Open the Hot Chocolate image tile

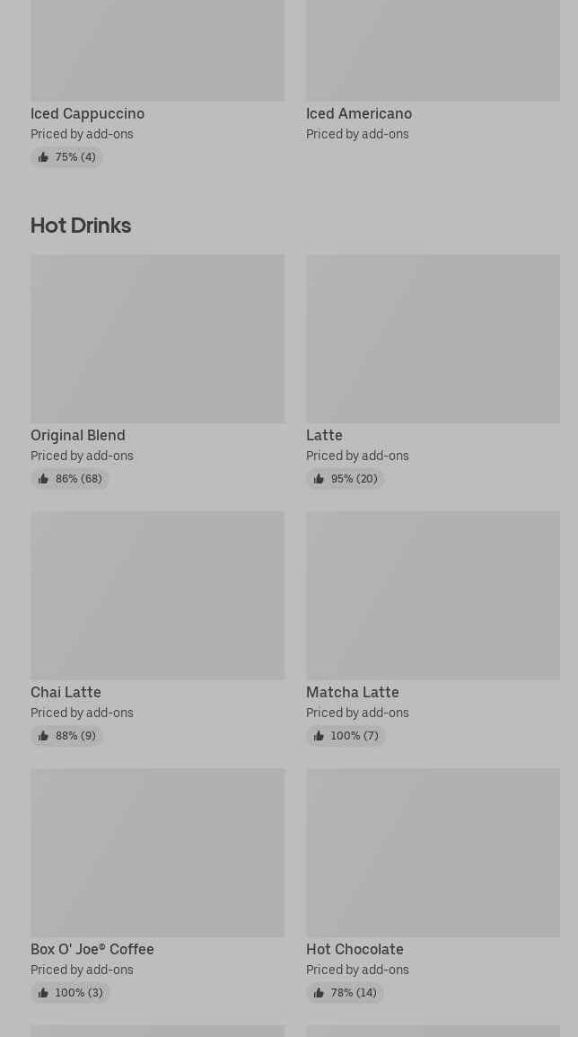click(x=433, y=852)
